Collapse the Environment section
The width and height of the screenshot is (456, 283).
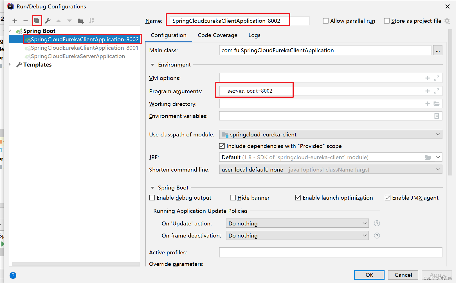[152, 65]
